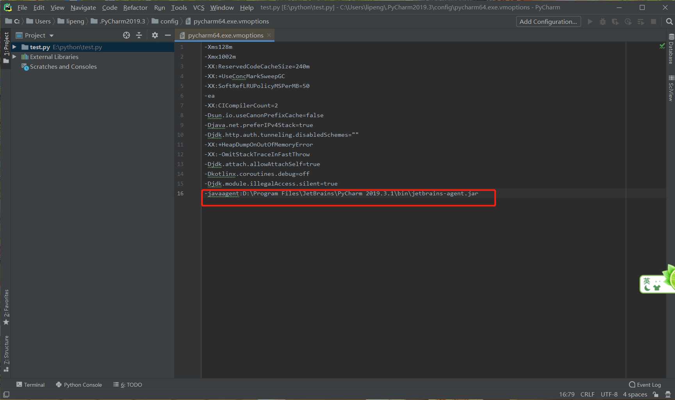
Task: Click the Debug bug icon
Action: pos(603,21)
